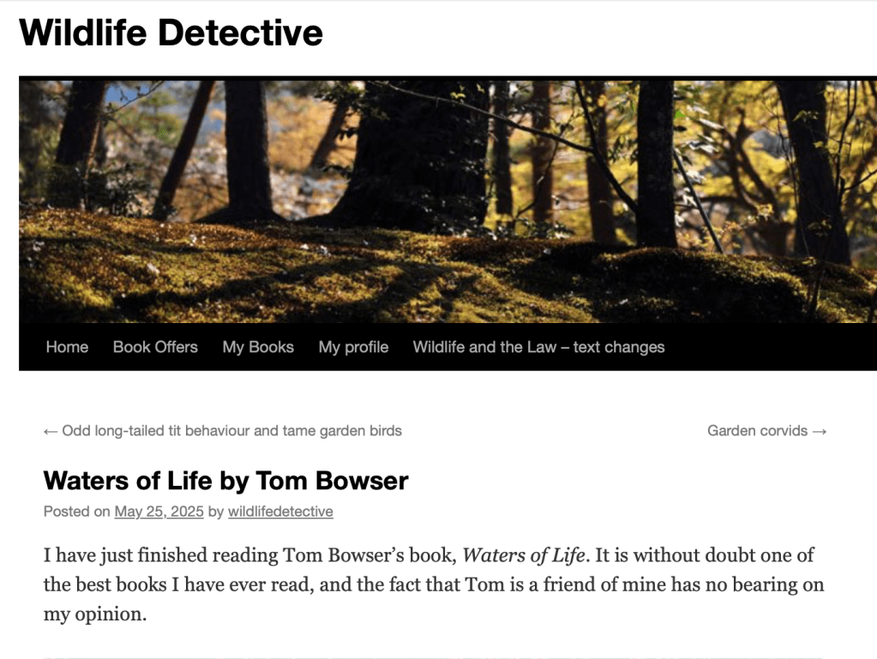Screen dimensions: 877x659
Task: Click the italic Waters of Life book title
Action: click(523, 555)
